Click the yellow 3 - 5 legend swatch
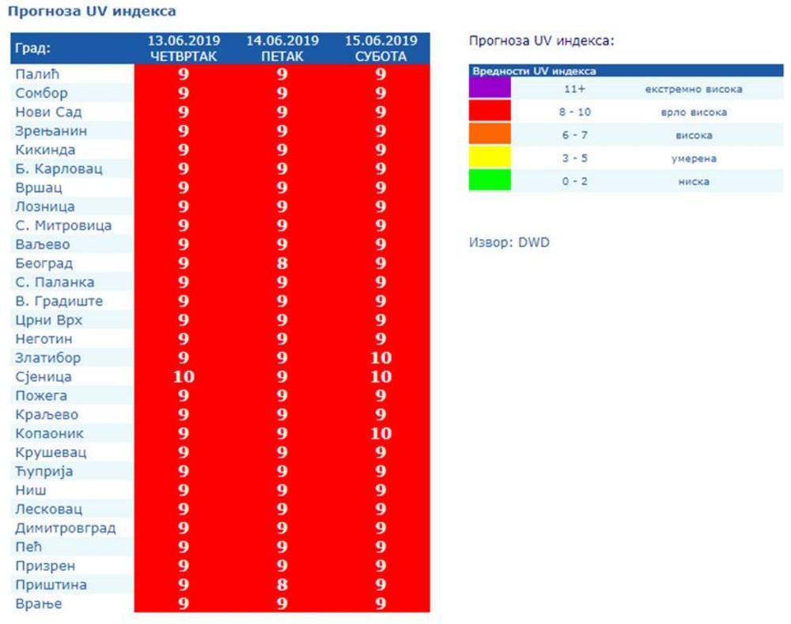The height and width of the screenshot is (624, 791). pos(490,158)
